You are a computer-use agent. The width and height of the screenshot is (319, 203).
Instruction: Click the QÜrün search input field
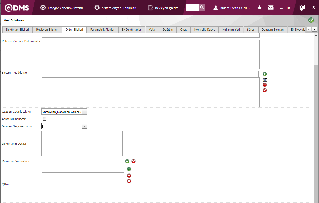82,169
